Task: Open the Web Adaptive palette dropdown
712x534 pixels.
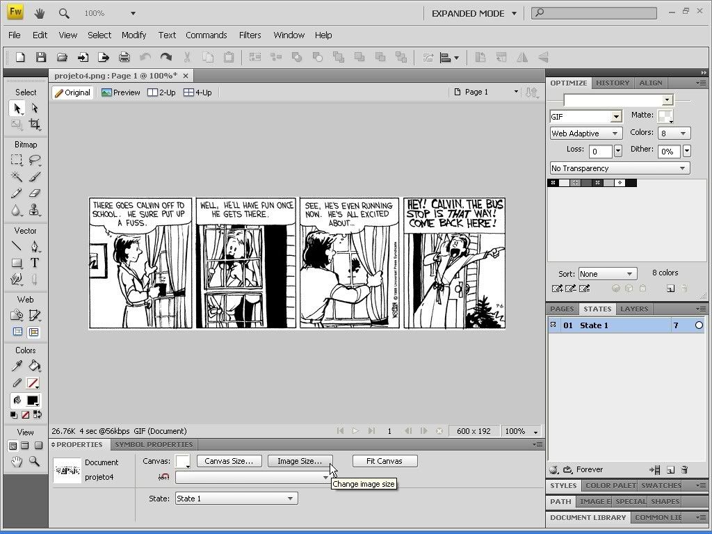Action: (x=585, y=133)
